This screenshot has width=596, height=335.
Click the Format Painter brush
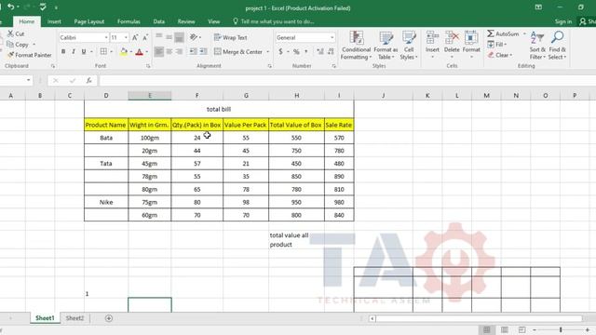coord(10,55)
